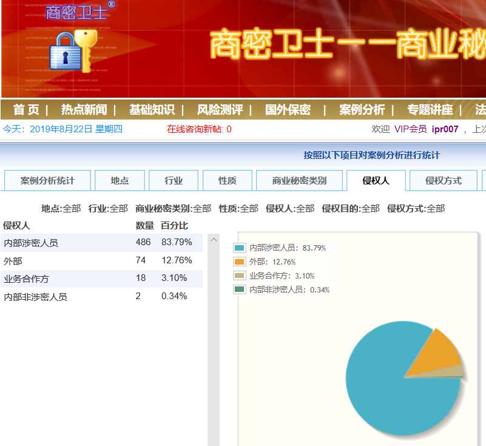Click legend label 内部非涉密人员: 0.34%
The width and height of the screenshot is (486, 446).
click(289, 290)
